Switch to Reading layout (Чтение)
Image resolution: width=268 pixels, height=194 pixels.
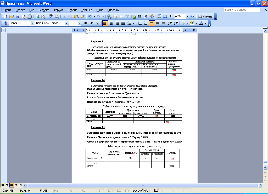pyautogui.click(x=205, y=16)
